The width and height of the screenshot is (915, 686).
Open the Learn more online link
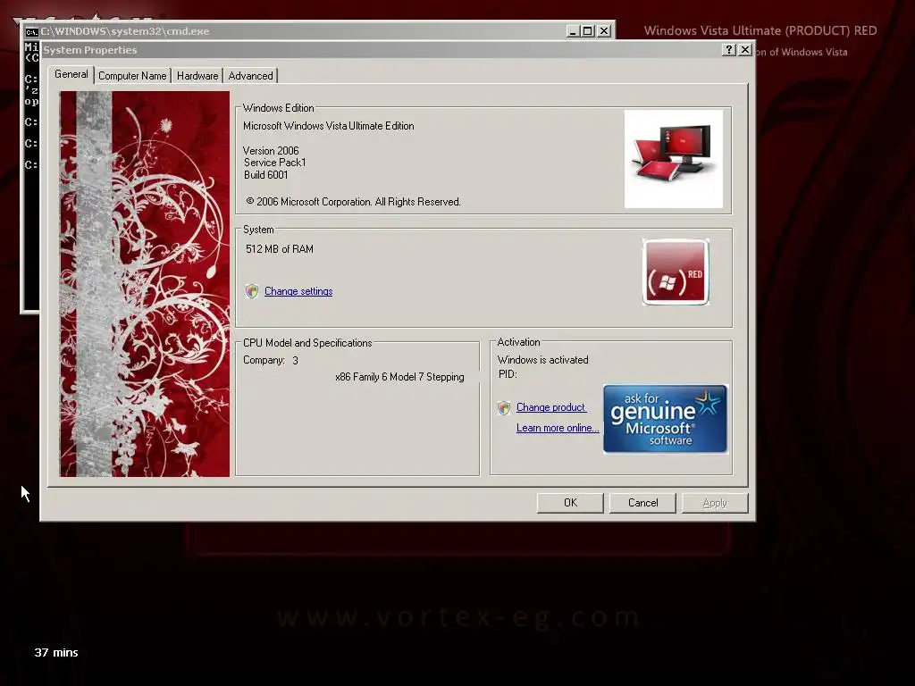[x=558, y=428]
